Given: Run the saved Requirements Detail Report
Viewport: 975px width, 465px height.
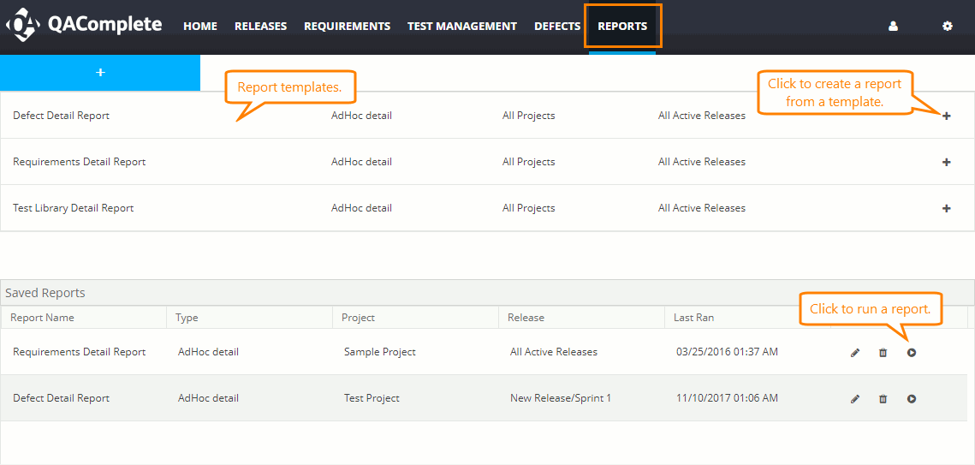Looking at the screenshot, I should (912, 353).
